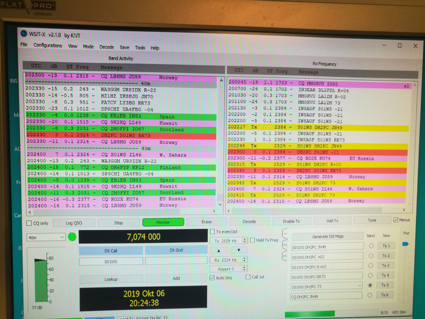The width and height of the screenshot is (425, 319).
Task: Open the Decode menu
Action: coord(106,47)
